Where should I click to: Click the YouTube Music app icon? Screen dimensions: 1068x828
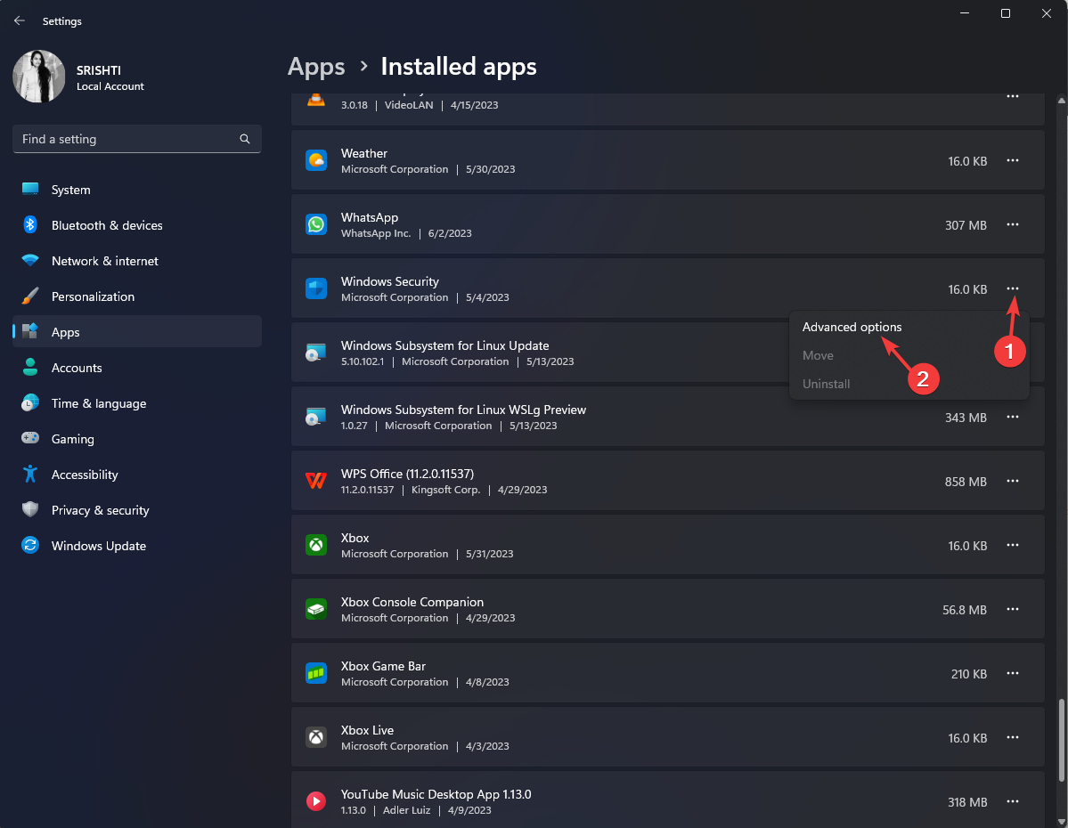pyautogui.click(x=316, y=800)
